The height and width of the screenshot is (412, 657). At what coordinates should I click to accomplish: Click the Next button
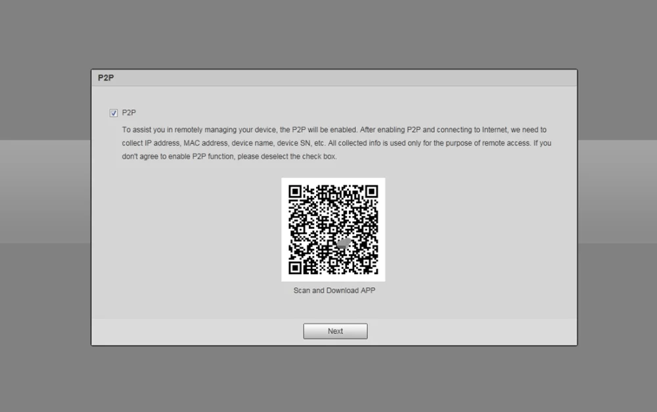coord(335,331)
